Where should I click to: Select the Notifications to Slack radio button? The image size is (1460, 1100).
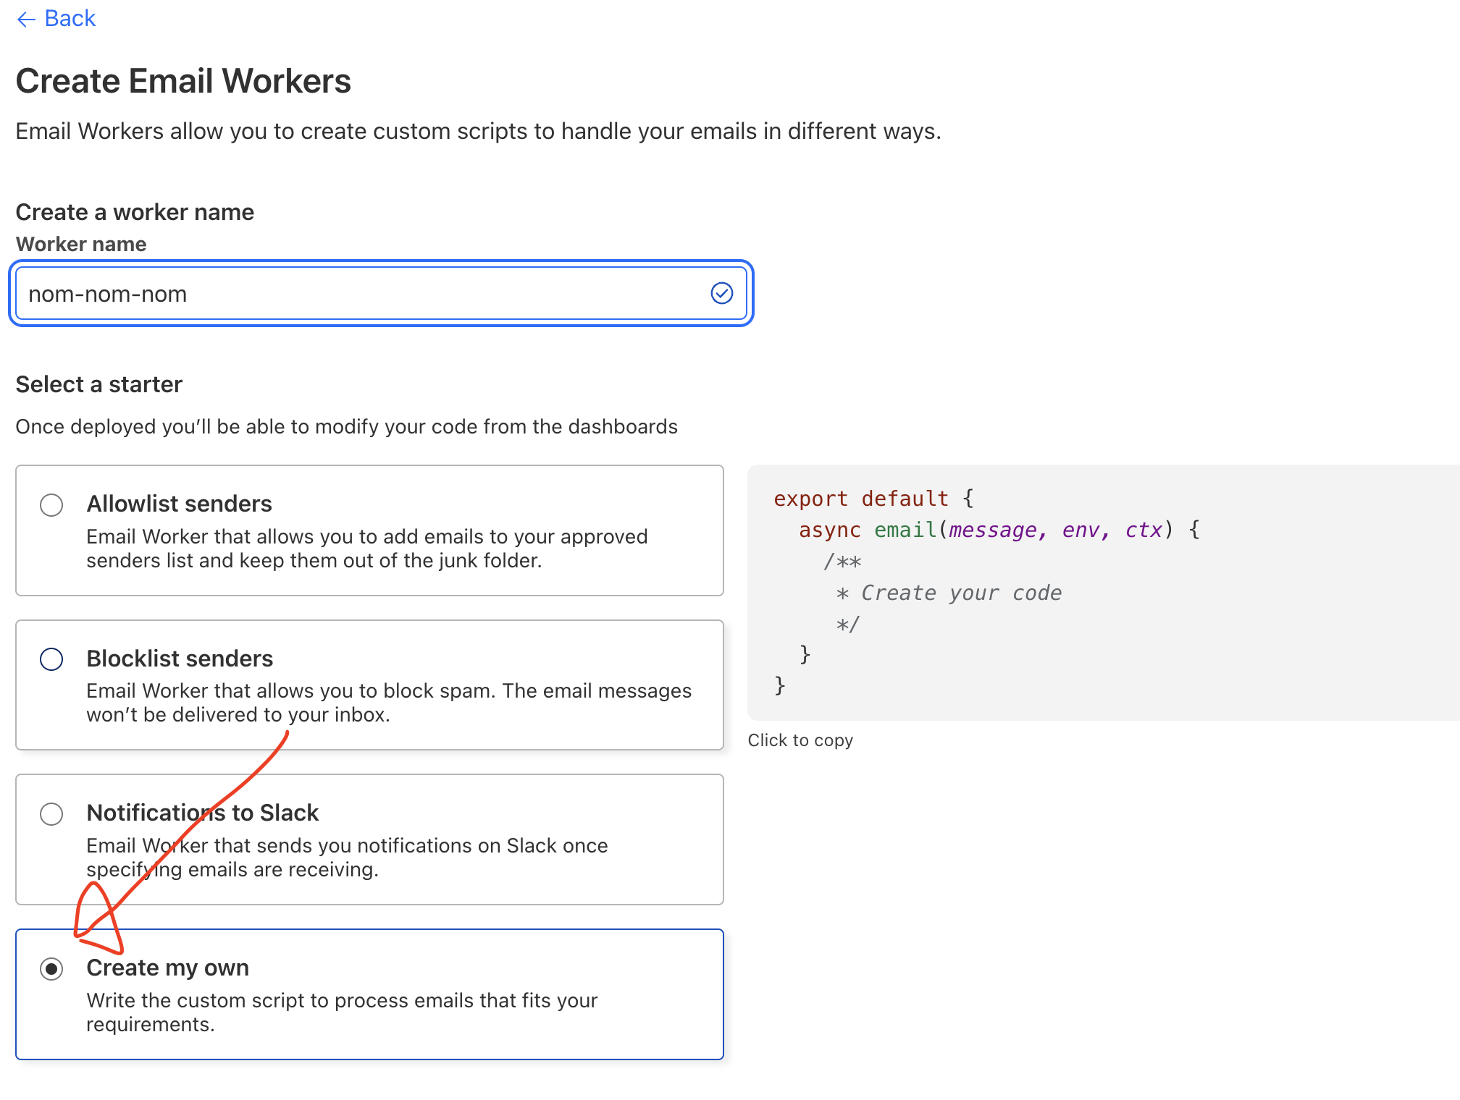click(x=51, y=813)
